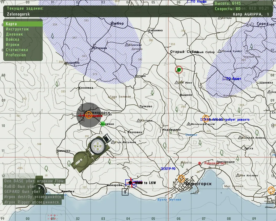
Task: Open the Дневник menu entry
Action: (x=14, y=34)
